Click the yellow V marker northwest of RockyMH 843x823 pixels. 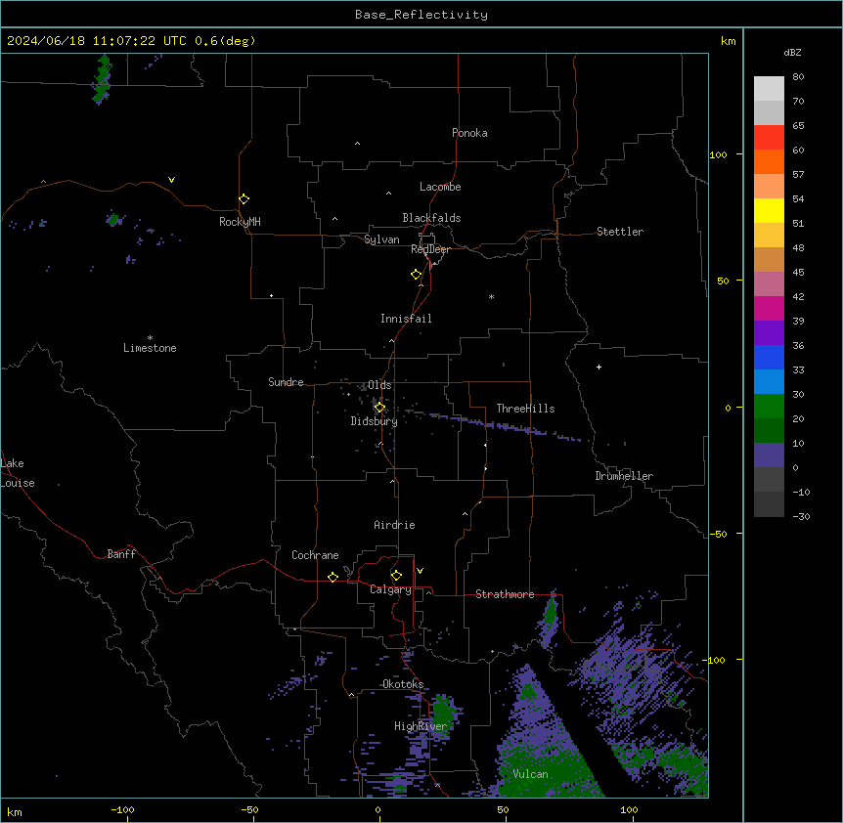(x=171, y=180)
